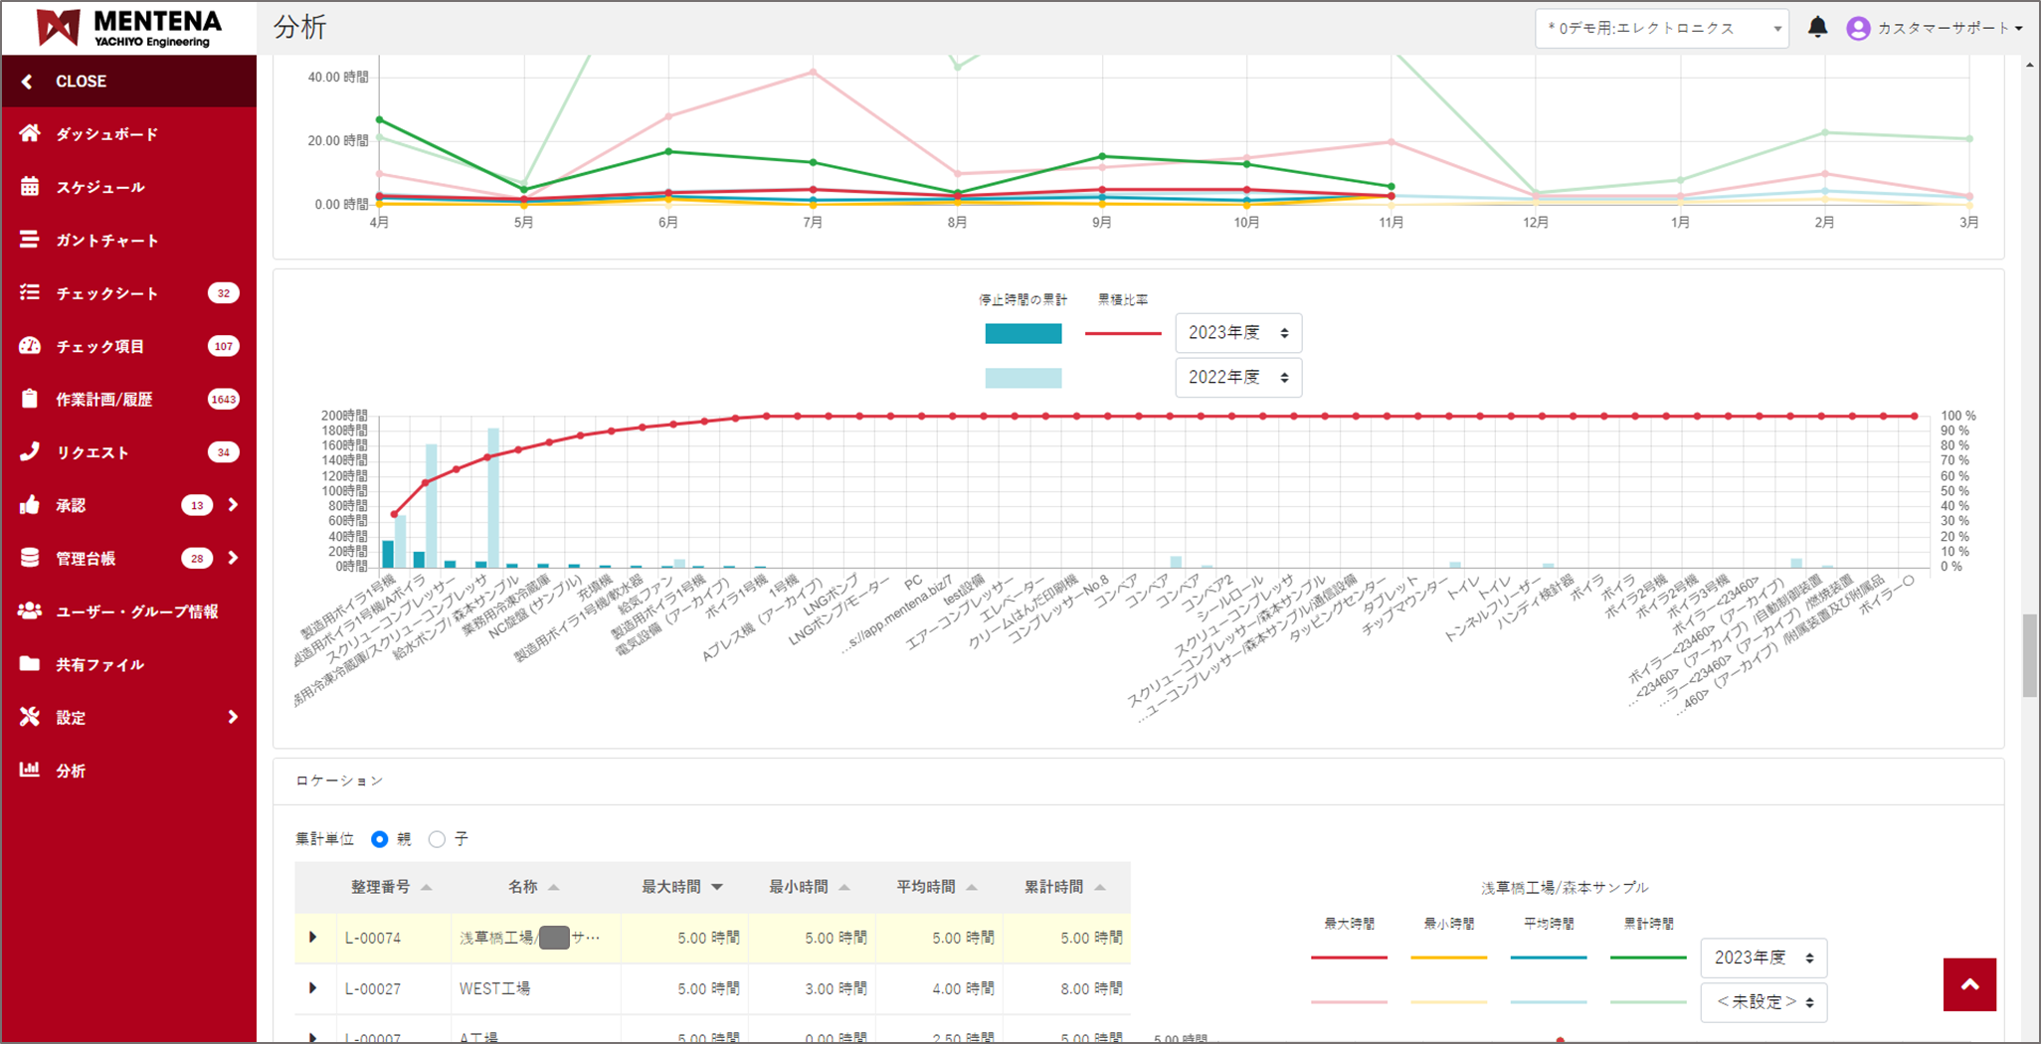Open the 2023年度 dropdown above the Pareto chart
The width and height of the screenshot is (2041, 1044).
(x=1237, y=333)
